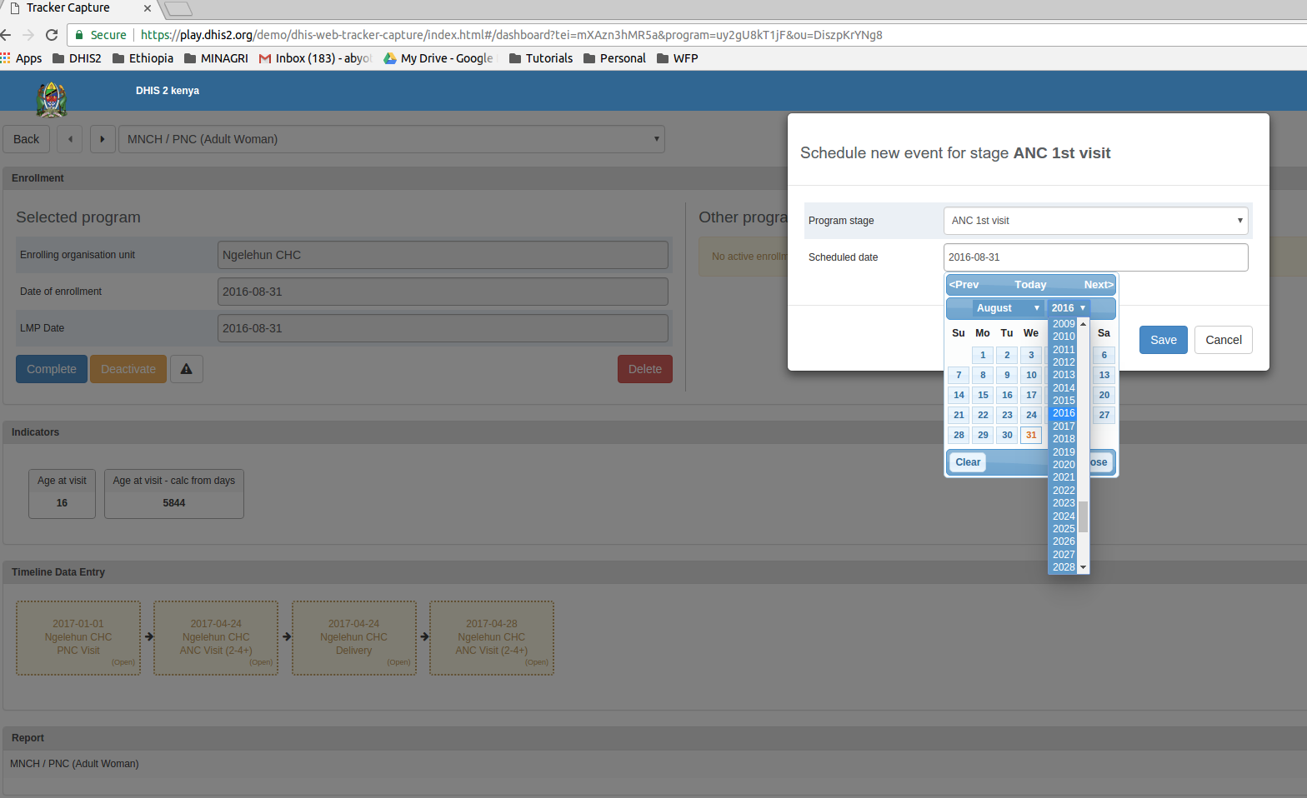Open the August month dropdown
Screen dimensions: 1307x798
[1007, 308]
